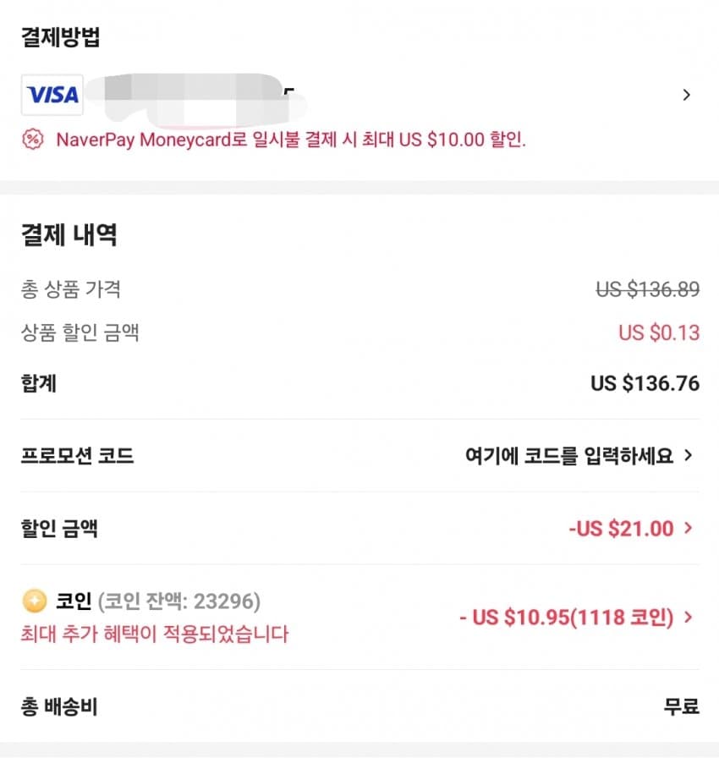Click the 결제방법 section heading
This screenshot has width=719, height=758.
(60, 36)
